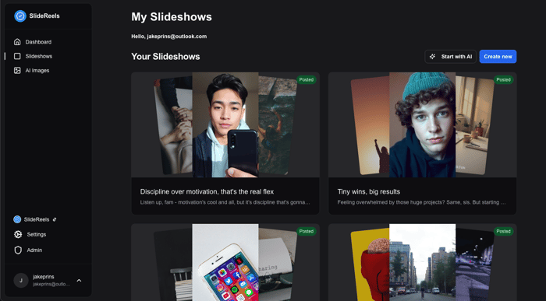This screenshot has height=301, width=546.
Task: Open AI Images via picture icon
Action: pyautogui.click(x=17, y=70)
